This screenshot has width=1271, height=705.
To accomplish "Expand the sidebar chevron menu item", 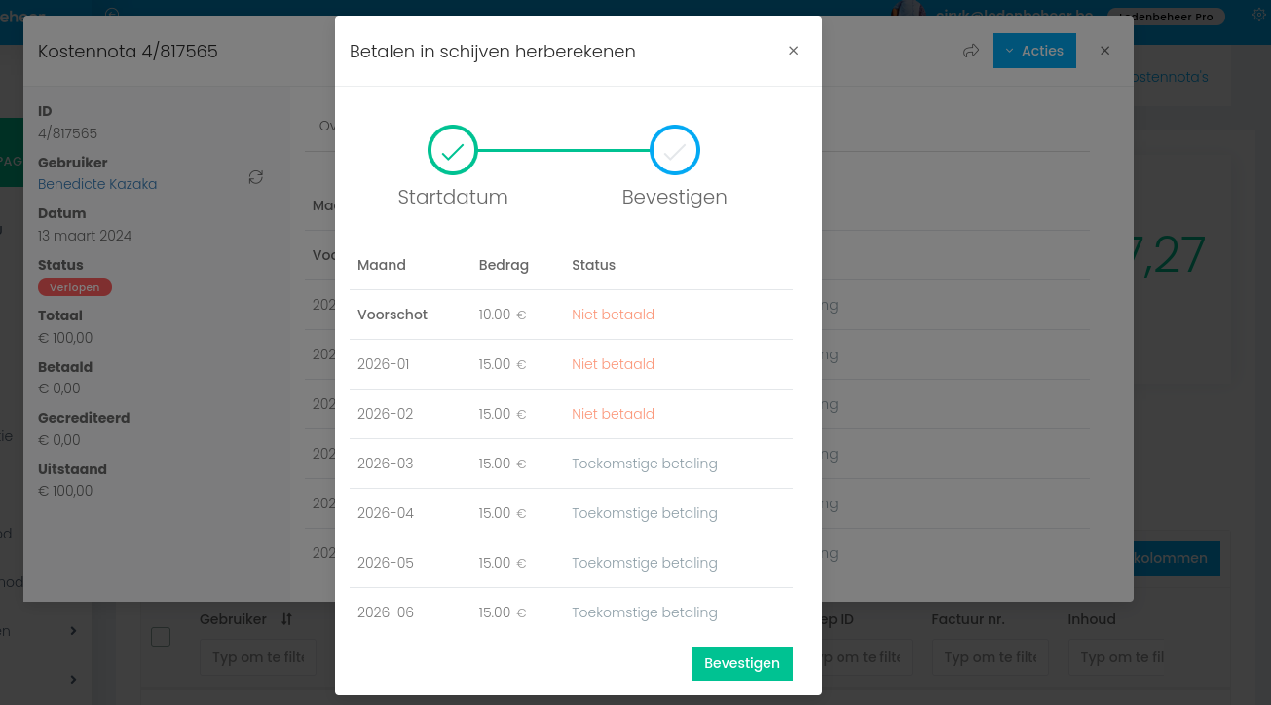I will click(73, 631).
